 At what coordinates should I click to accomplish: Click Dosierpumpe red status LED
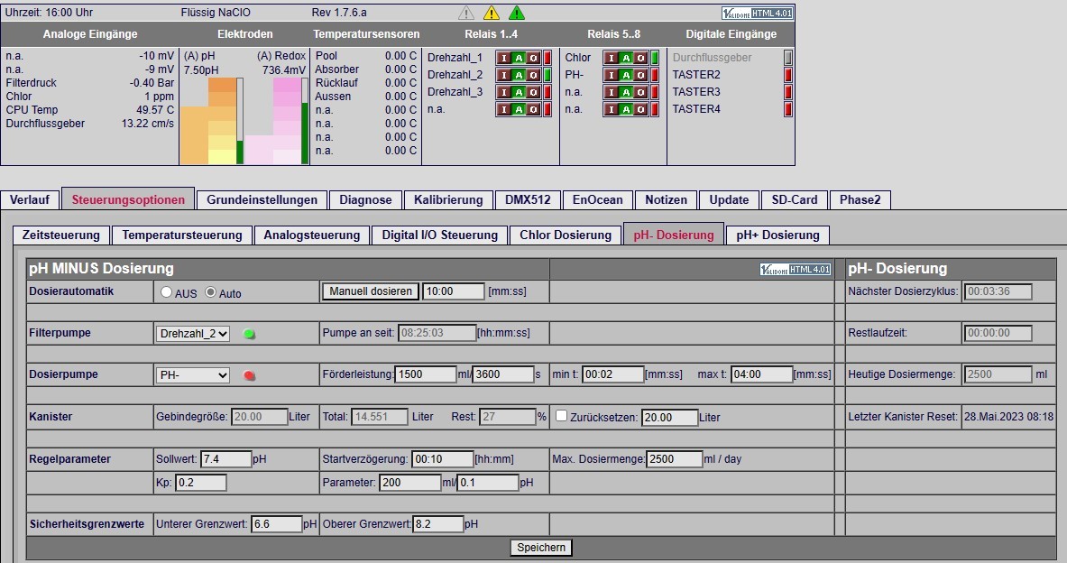point(249,375)
